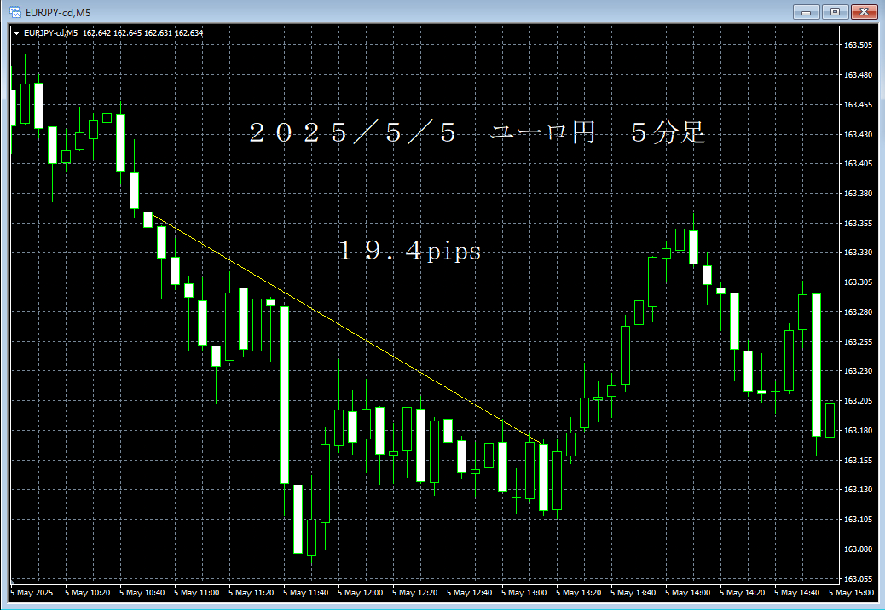Expand the quote details via the black triangle

(15, 32)
